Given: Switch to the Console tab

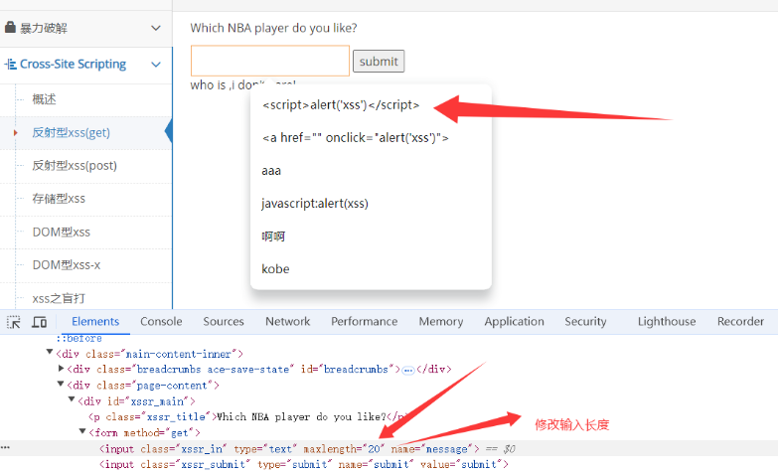Looking at the screenshot, I should coord(161,322).
